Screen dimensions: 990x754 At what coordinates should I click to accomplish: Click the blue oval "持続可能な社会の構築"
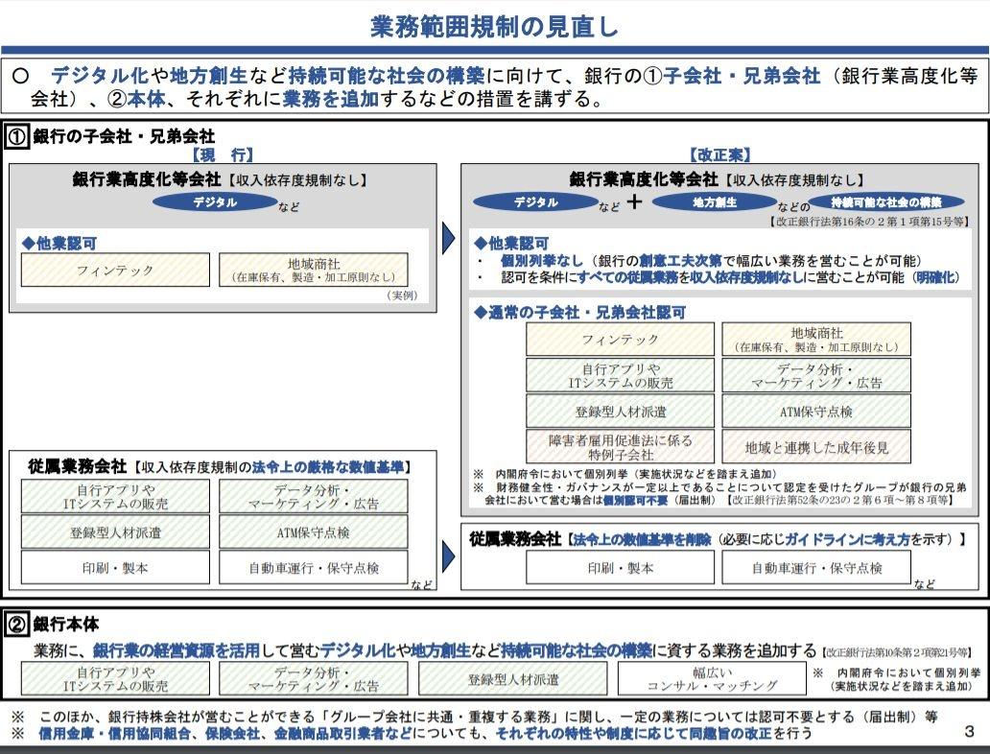tap(886, 202)
